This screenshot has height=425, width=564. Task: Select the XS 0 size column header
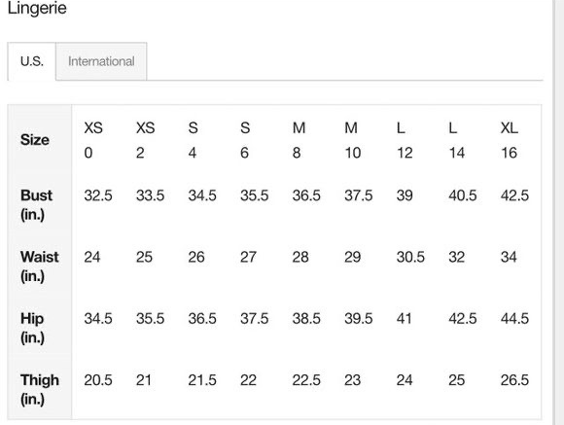click(x=93, y=140)
